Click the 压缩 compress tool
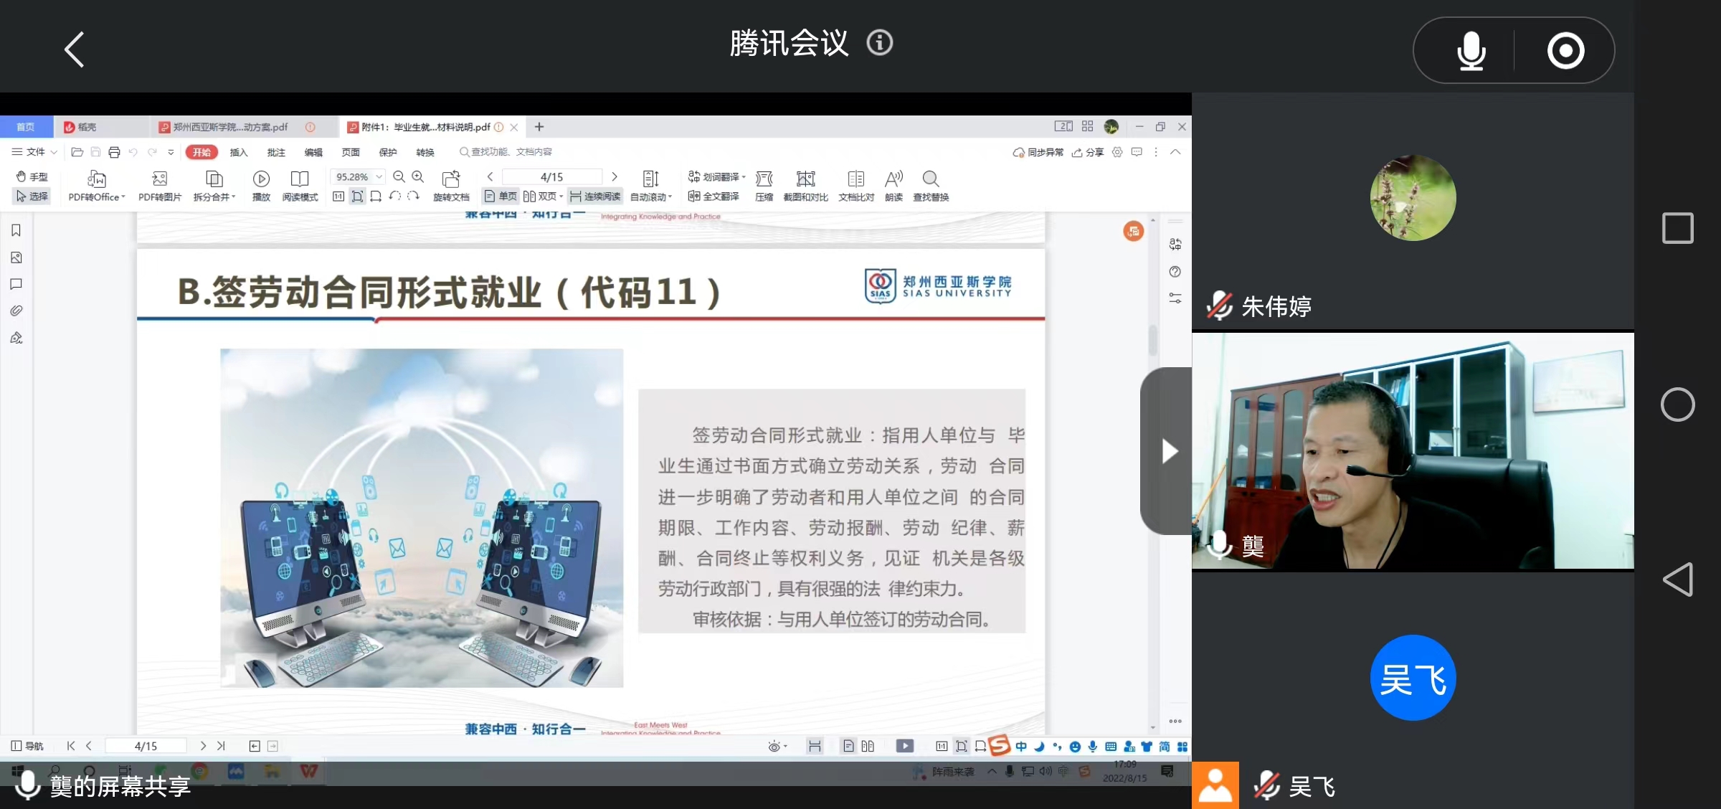Image resolution: width=1721 pixels, height=809 pixels. (x=764, y=186)
